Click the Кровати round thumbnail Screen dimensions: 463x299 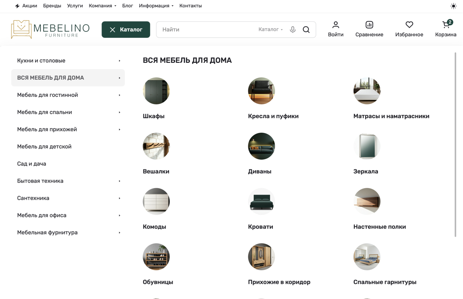(x=262, y=202)
